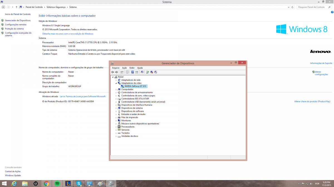This screenshot has width=334, height=187.
Task: Click the Disable device toolbar icon
Action: (x=156, y=72)
